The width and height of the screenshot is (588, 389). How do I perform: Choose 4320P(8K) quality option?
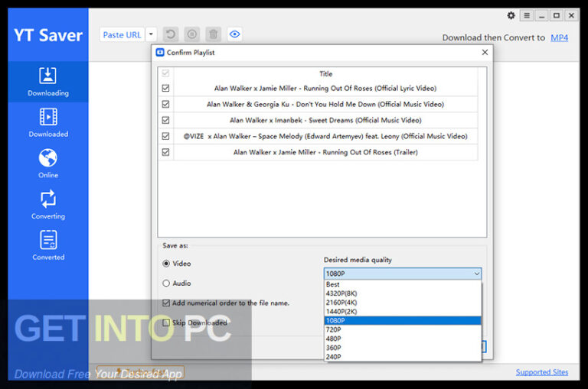(x=403, y=293)
